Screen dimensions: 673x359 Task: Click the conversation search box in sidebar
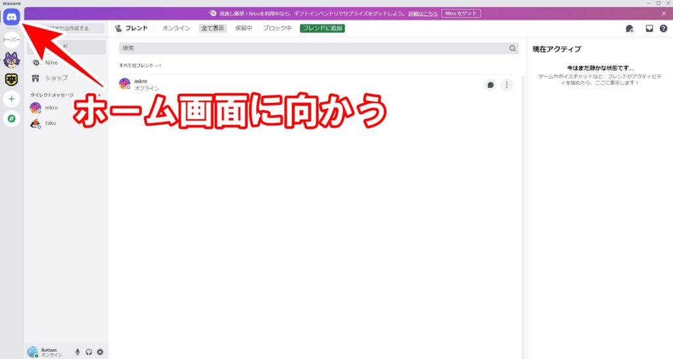click(x=66, y=28)
